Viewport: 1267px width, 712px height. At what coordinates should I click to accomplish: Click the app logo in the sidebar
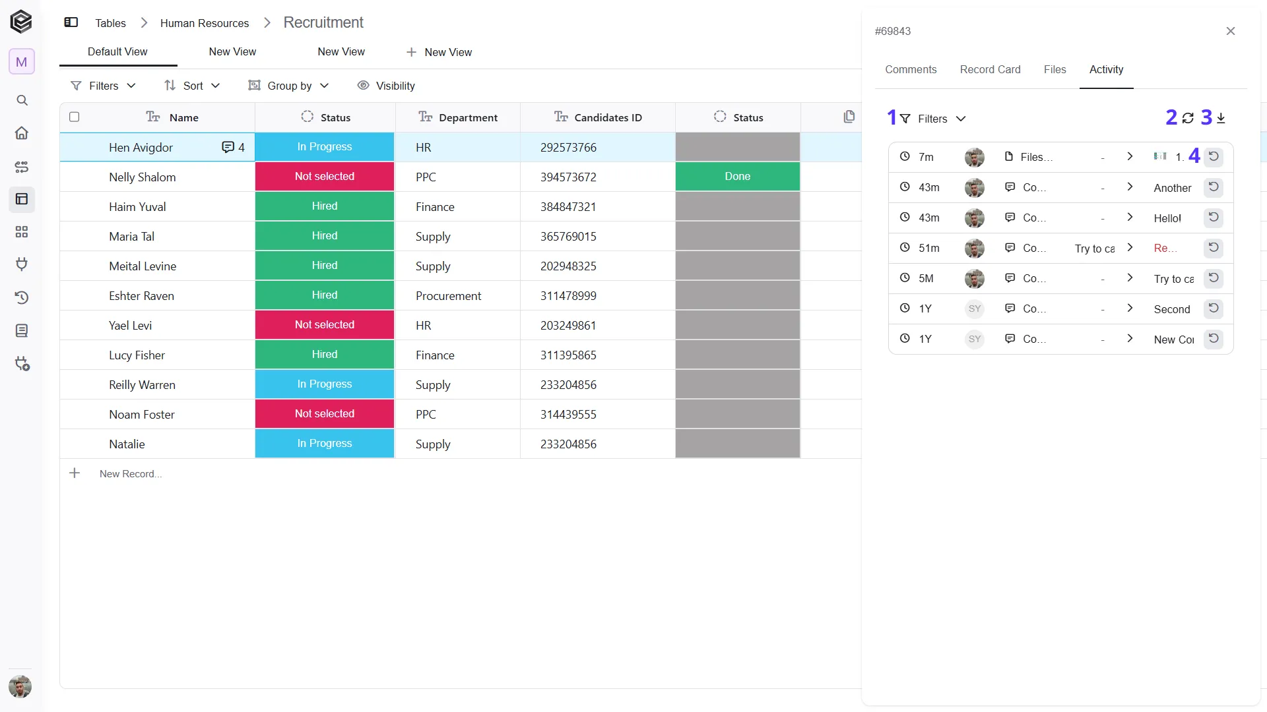pos(21,22)
